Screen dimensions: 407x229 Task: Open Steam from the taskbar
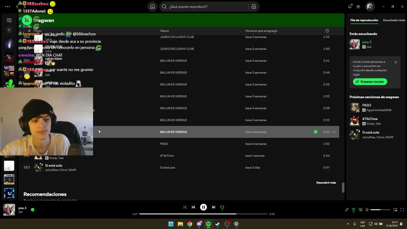[x=217, y=224]
